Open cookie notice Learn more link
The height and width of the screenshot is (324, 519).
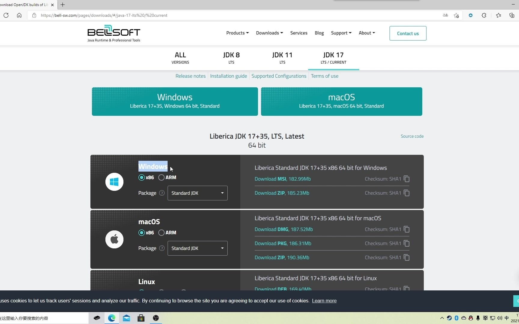(x=324, y=301)
